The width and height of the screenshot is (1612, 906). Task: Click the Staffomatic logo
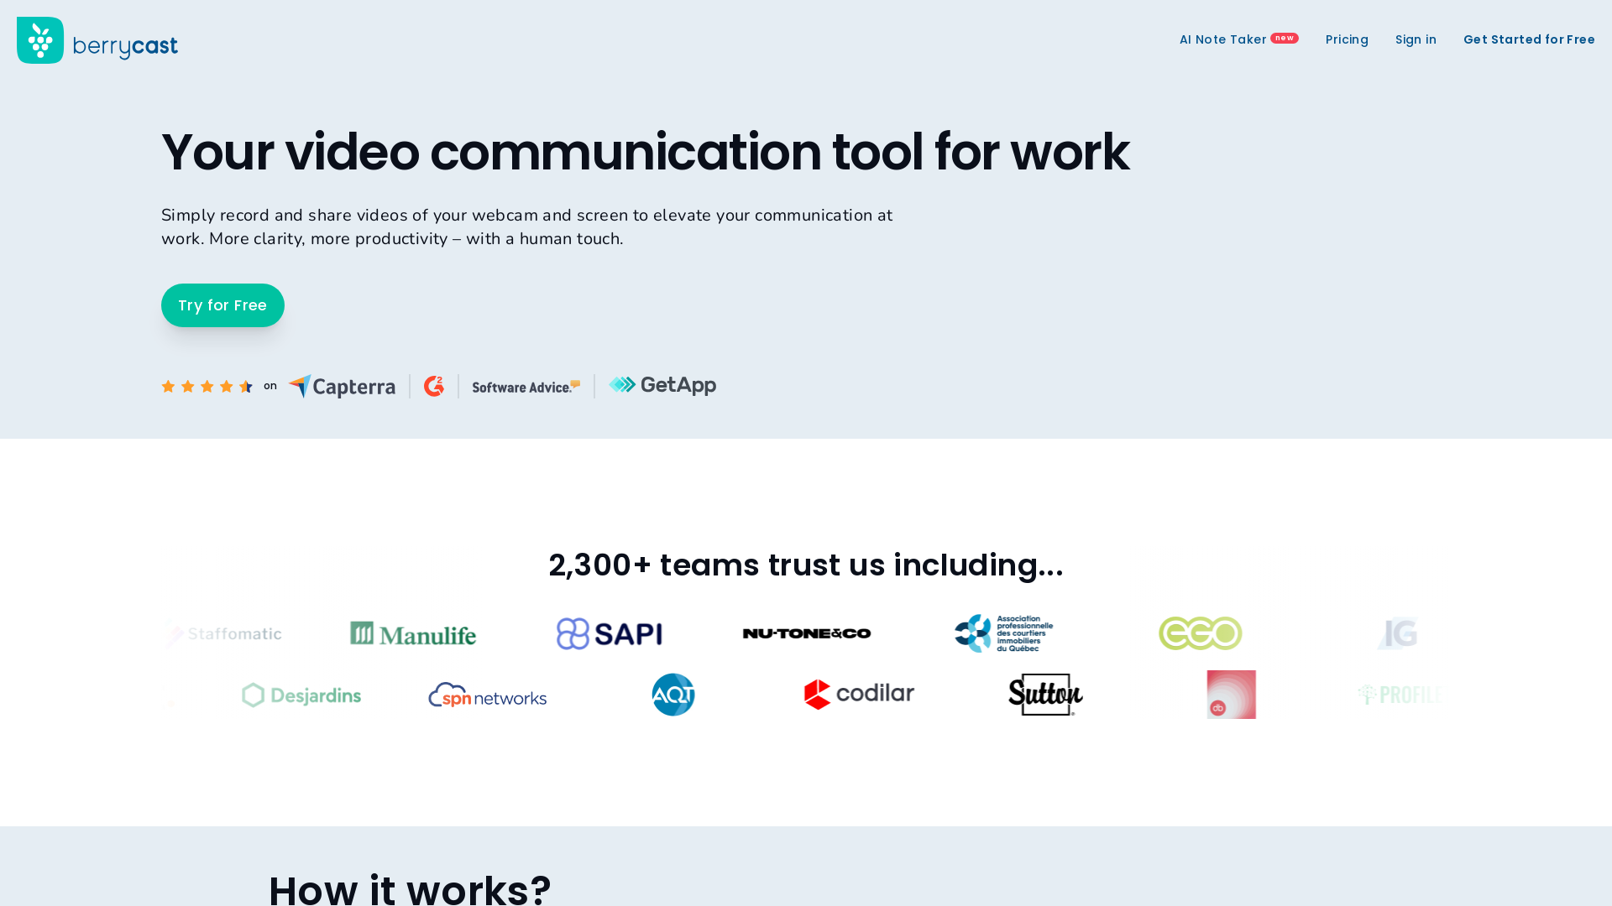(x=223, y=633)
